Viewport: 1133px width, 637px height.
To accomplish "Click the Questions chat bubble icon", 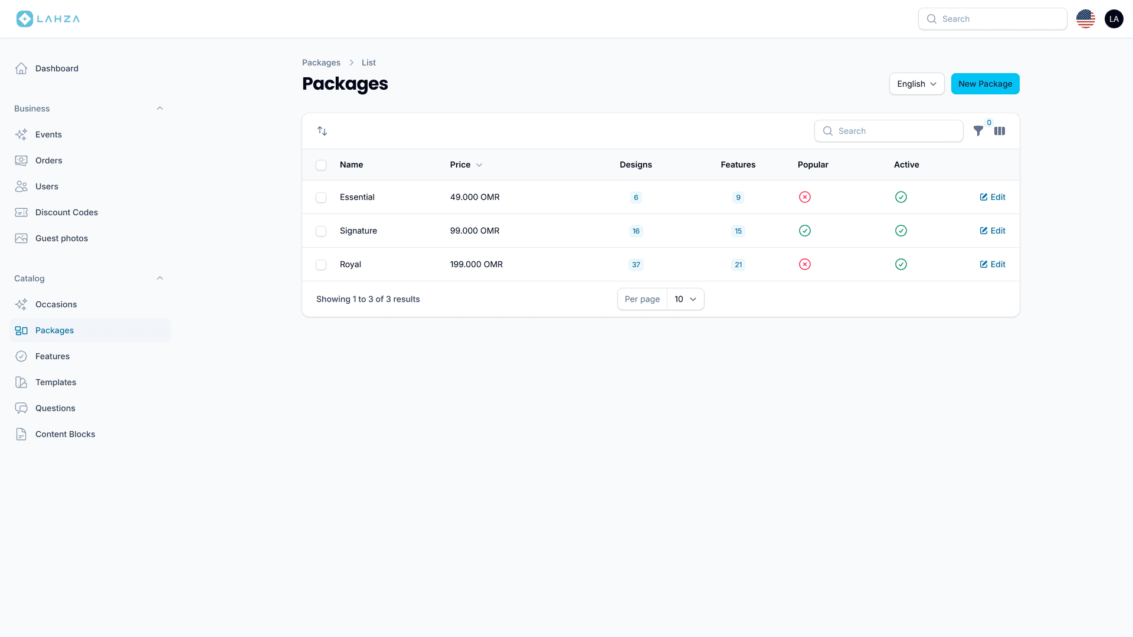I will [21, 408].
